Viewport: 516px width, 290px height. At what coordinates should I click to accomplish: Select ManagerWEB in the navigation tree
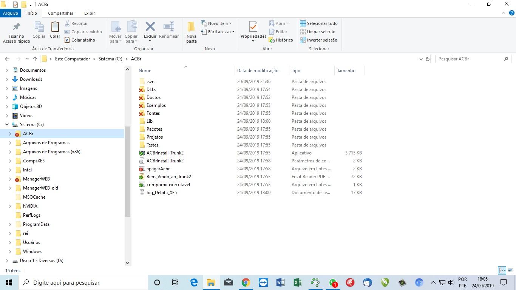36,179
